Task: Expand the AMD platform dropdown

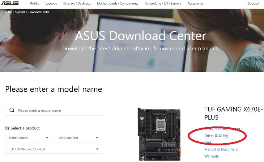Action: click(x=79, y=138)
